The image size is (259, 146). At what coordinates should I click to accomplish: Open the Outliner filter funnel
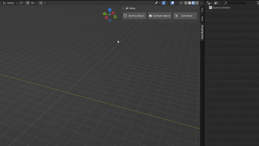tap(258, 3)
